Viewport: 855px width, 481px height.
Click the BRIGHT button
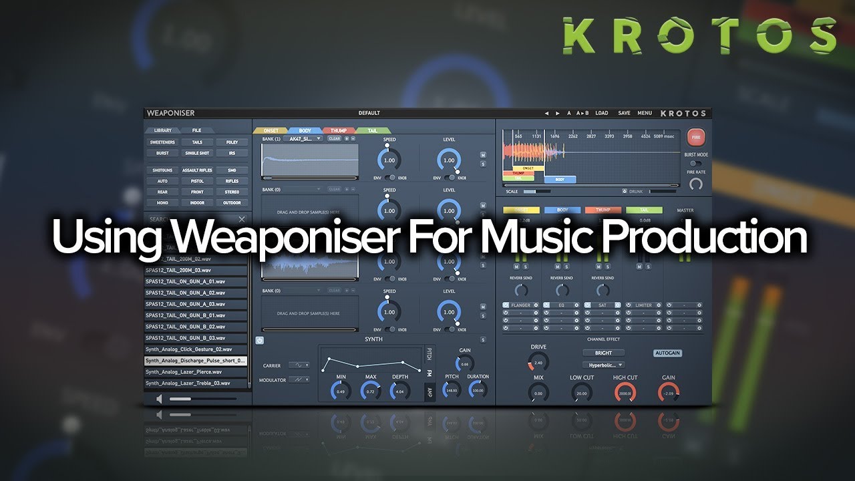point(603,353)
